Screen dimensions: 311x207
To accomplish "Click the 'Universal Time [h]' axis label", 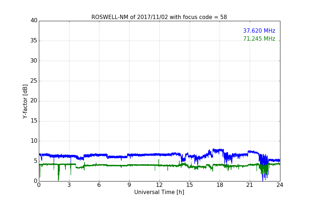I will click(159, 192).
